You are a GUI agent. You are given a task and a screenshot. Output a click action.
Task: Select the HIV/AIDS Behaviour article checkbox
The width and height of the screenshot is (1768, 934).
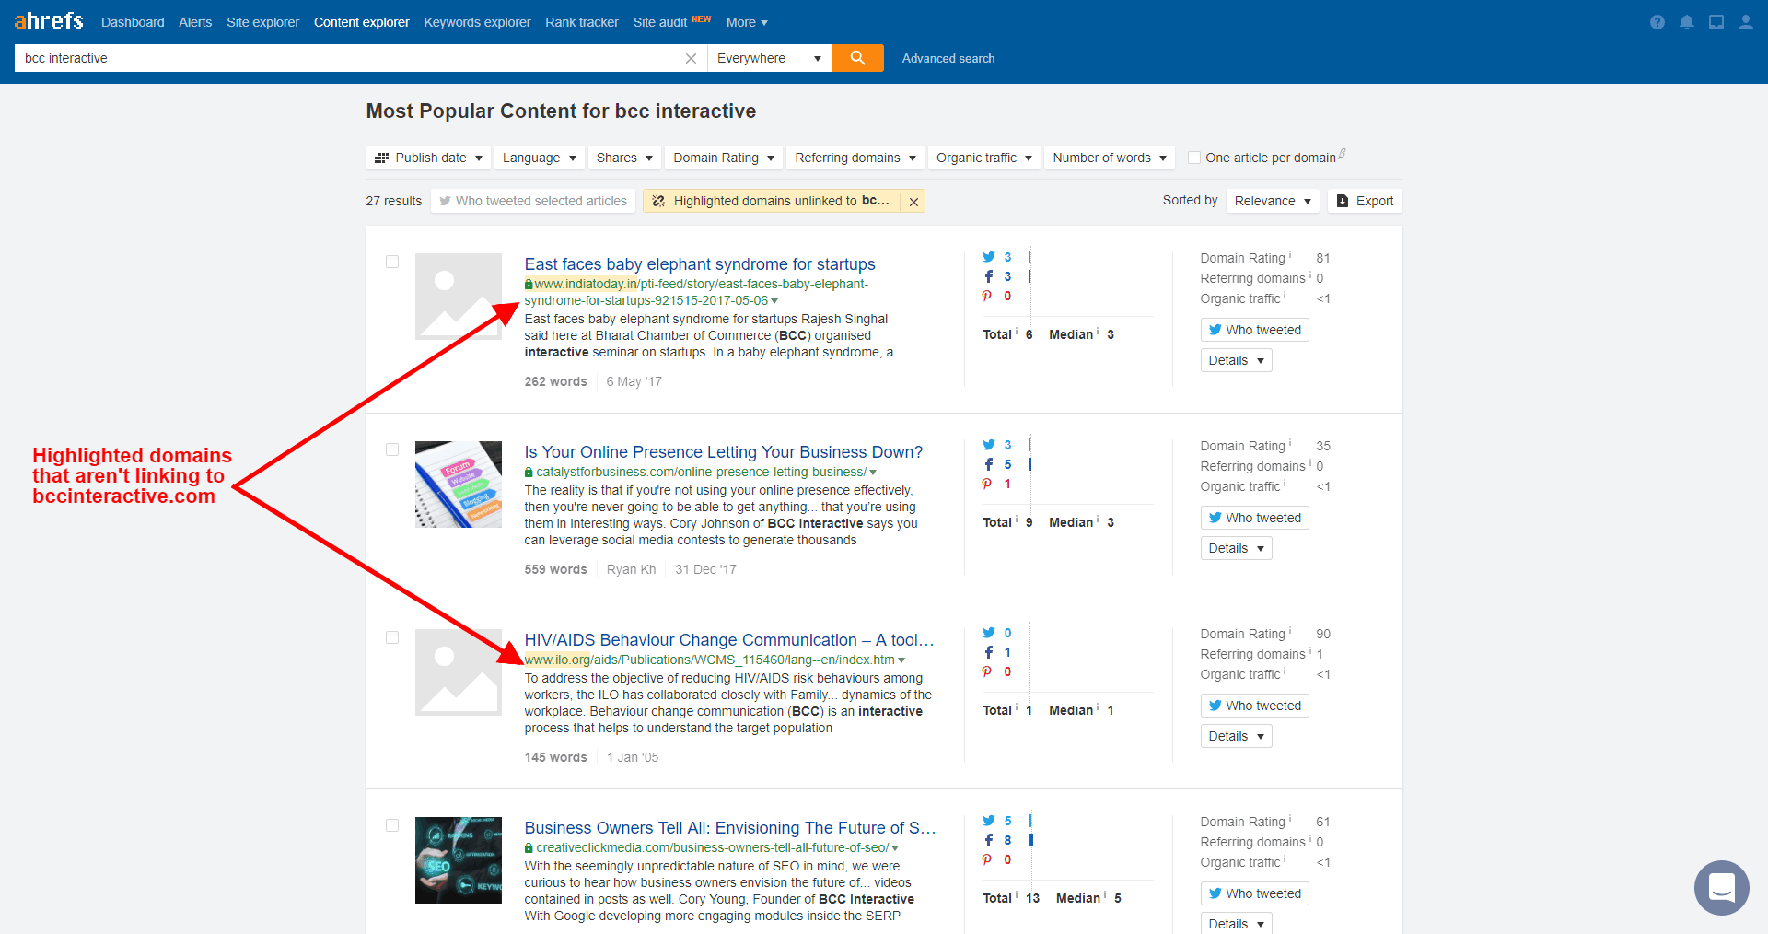click(x=392, y=637)
